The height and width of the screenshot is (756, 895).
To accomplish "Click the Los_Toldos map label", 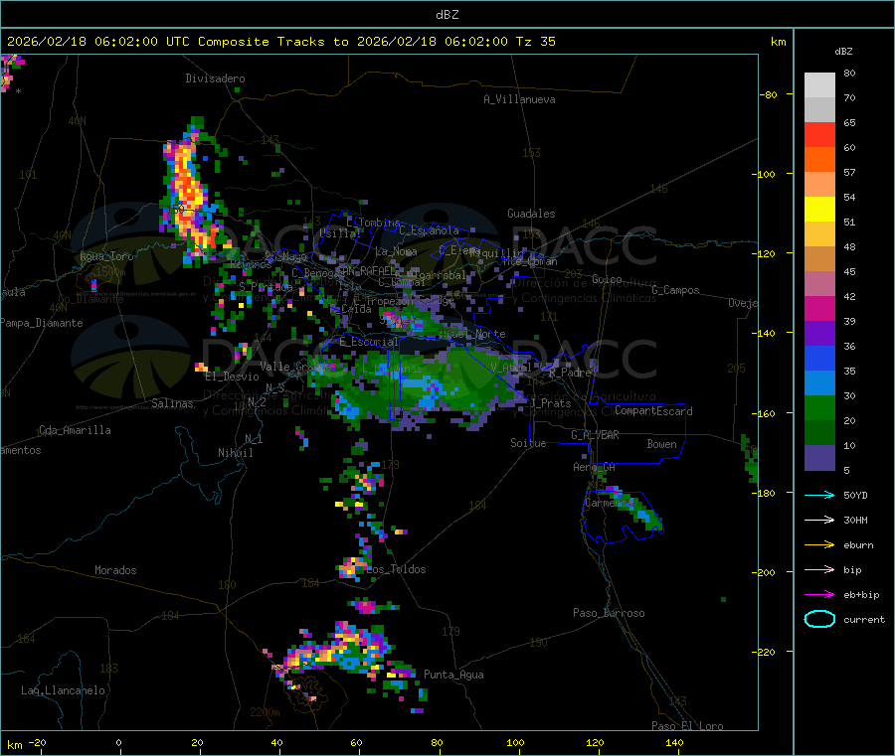I will tap(396, 569).
